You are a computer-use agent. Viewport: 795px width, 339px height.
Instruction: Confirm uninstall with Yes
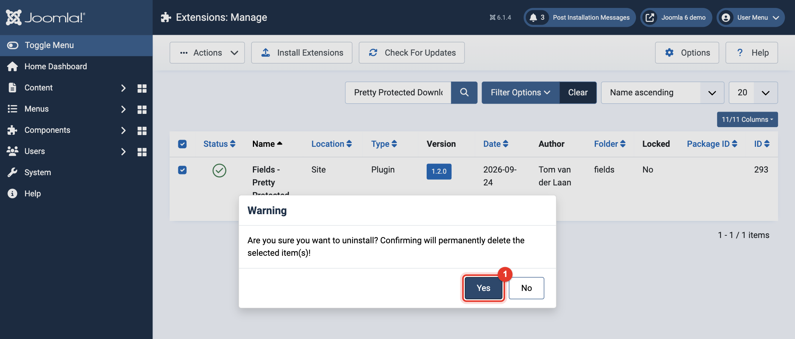coord(483,288)
